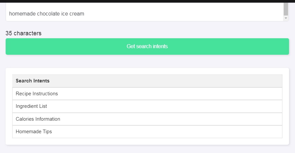Image resolution: width=295 pixels, height=153 pixels.
Task: Select the Homemade Tips intent row
Action: [x=147, y=132]
